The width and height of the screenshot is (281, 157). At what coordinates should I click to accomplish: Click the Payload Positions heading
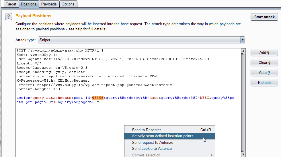pos(33,16)
